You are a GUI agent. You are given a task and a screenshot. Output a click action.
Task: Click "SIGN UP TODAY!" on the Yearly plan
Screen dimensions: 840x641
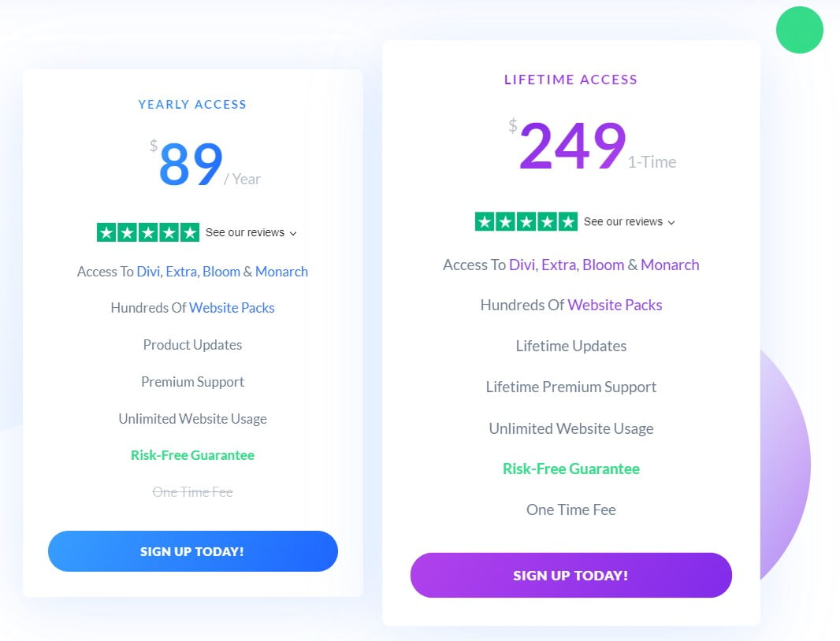click(192, 551)
